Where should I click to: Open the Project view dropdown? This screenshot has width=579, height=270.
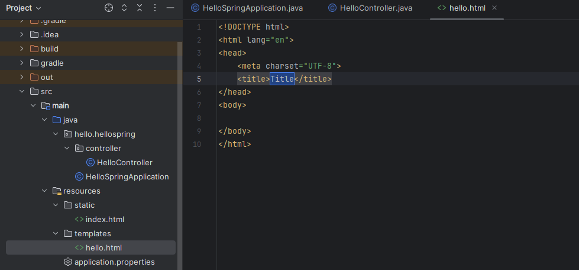click(23, 8)
